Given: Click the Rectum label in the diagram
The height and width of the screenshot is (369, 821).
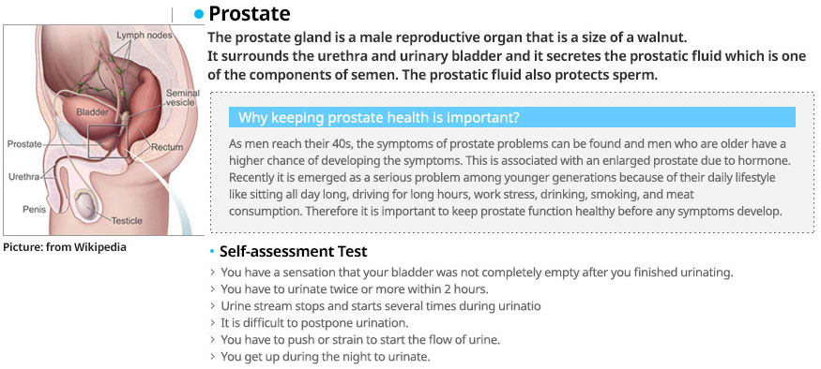Looking at the screenshot, I should 167,147.
